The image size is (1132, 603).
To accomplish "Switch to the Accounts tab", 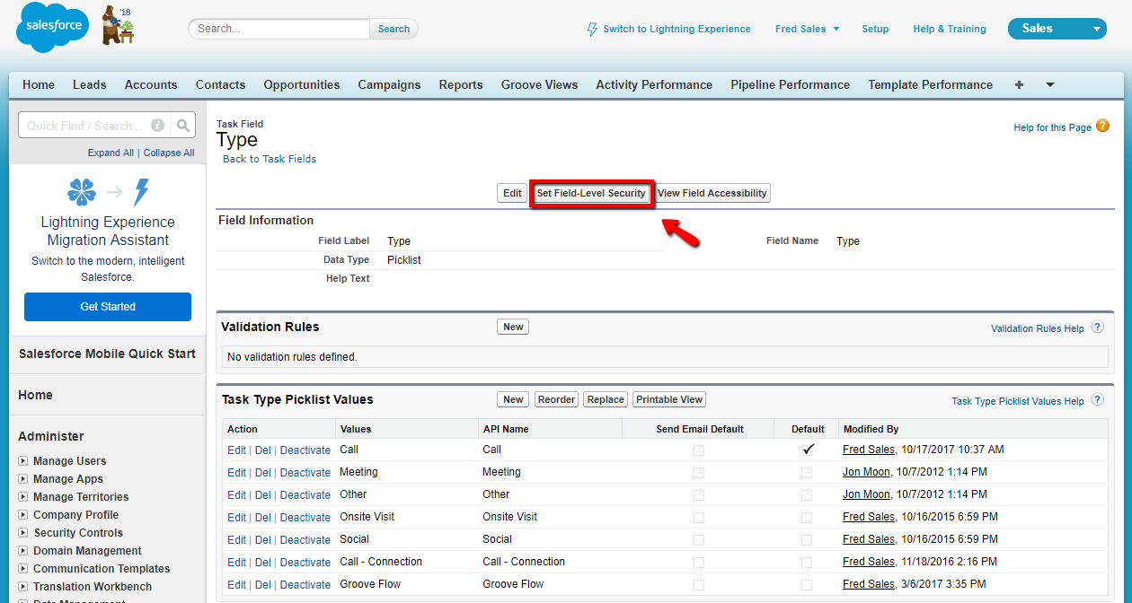I will 151,84.
